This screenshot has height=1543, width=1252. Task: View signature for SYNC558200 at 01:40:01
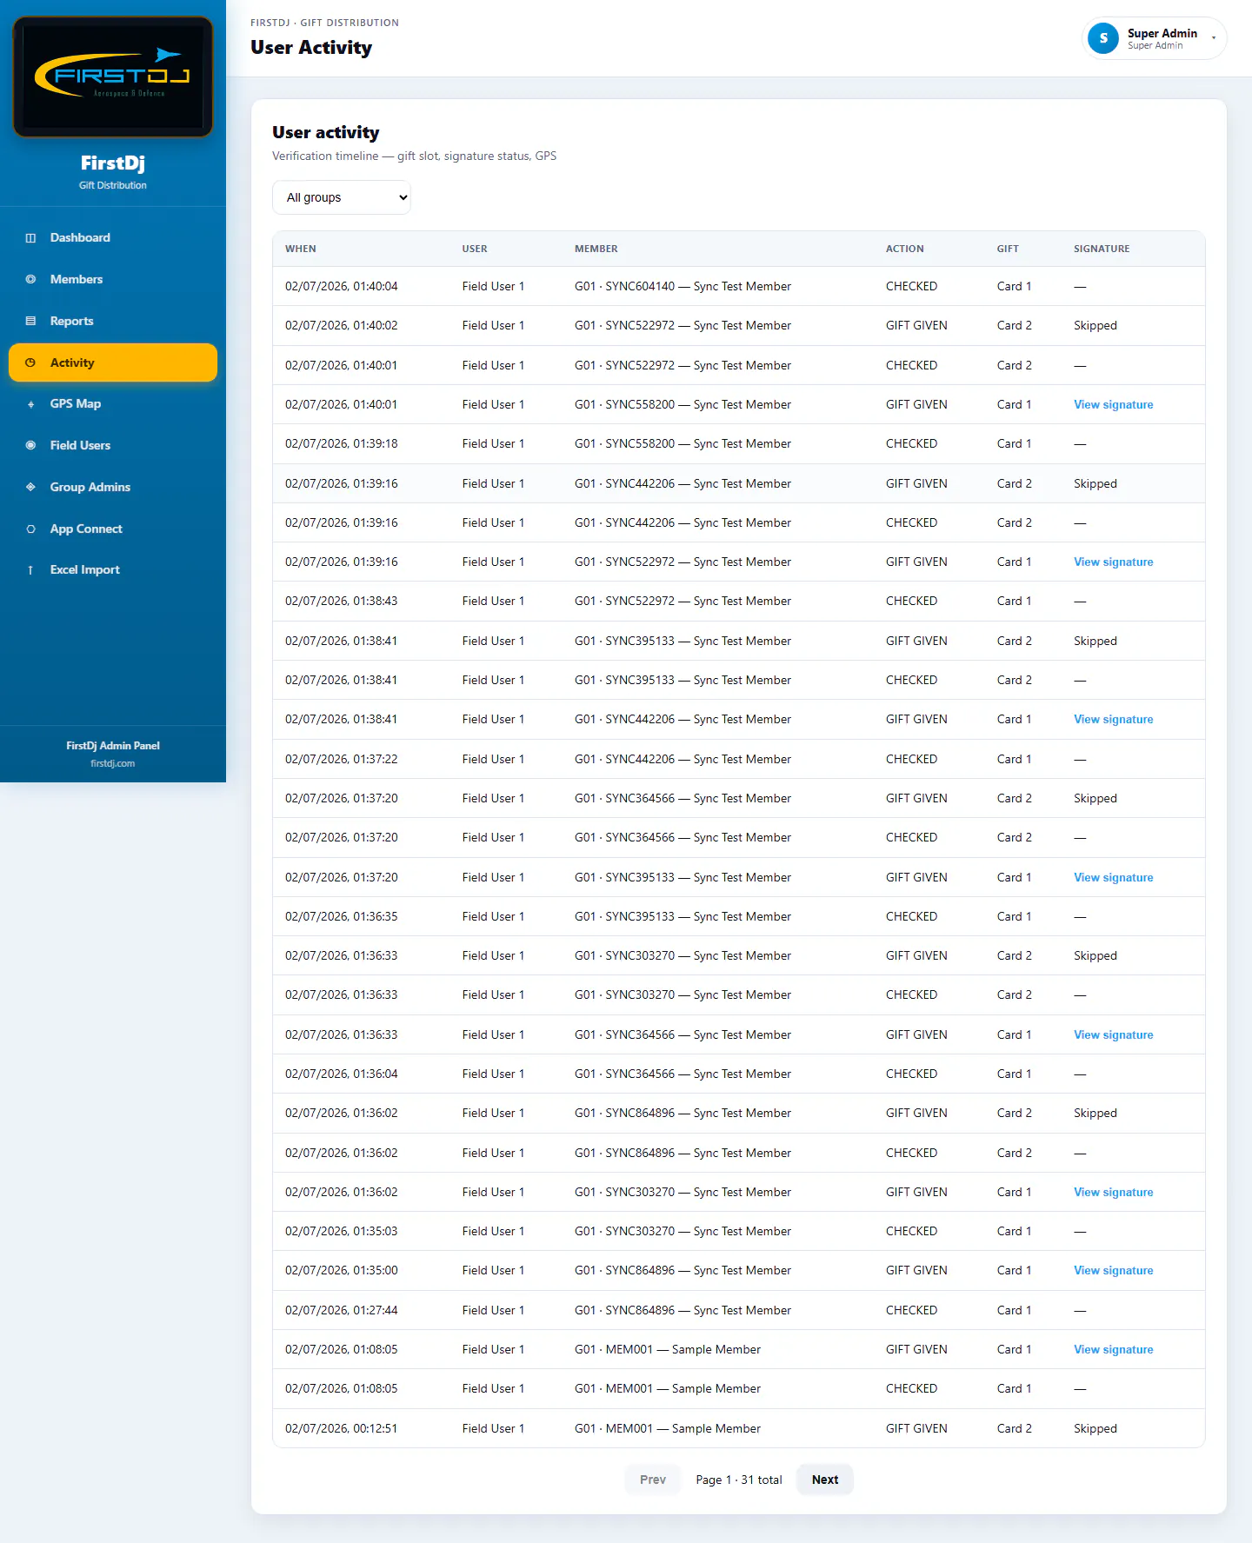tap(1113, 405)
